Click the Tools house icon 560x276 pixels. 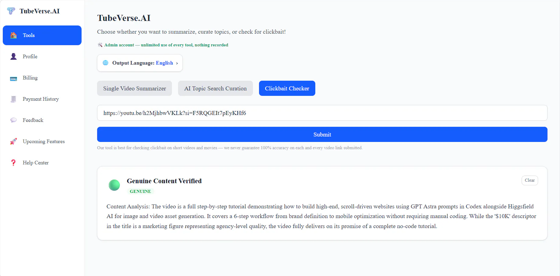click(14, 35)
